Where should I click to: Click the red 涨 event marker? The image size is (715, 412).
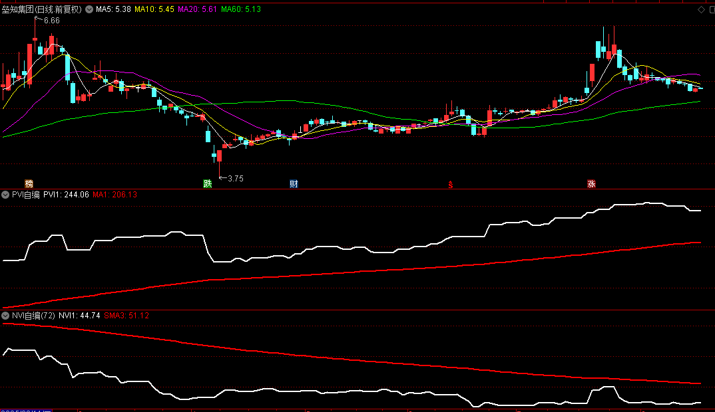pyautogui.click(x=591, y=184)
